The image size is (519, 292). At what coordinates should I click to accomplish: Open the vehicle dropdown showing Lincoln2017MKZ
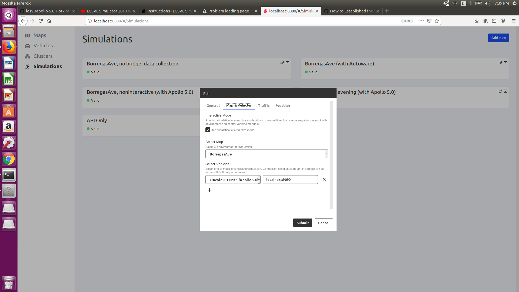(x=233, y=180)
